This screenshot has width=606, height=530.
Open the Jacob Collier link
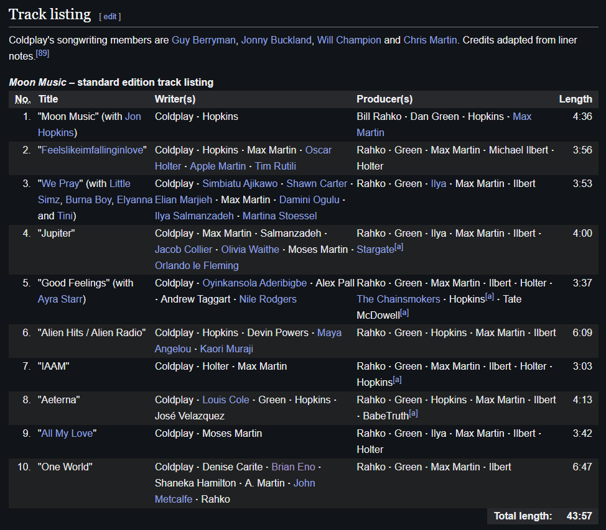tap(184, 250)
